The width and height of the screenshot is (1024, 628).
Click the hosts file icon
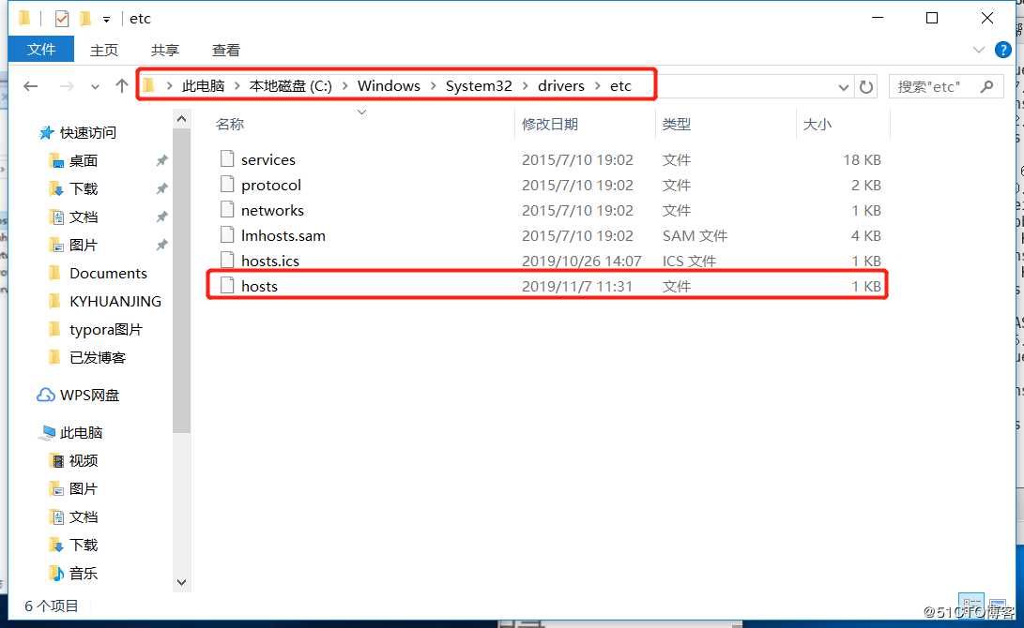tap(226, 285)
